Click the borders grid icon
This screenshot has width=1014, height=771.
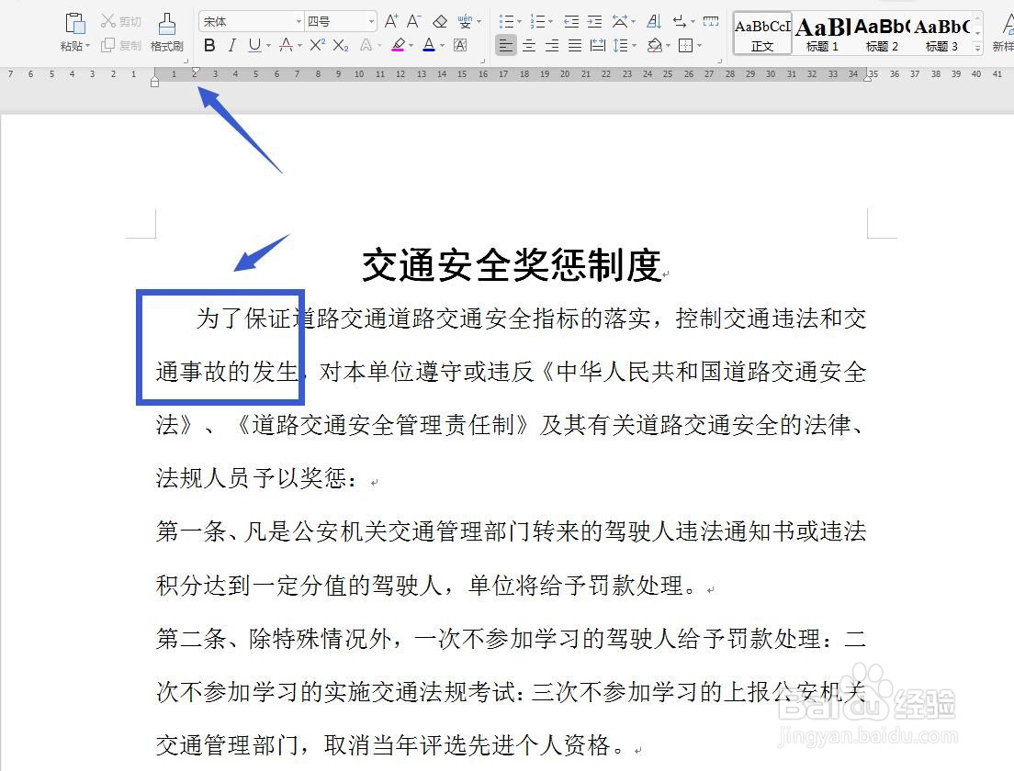click(685, 45)
